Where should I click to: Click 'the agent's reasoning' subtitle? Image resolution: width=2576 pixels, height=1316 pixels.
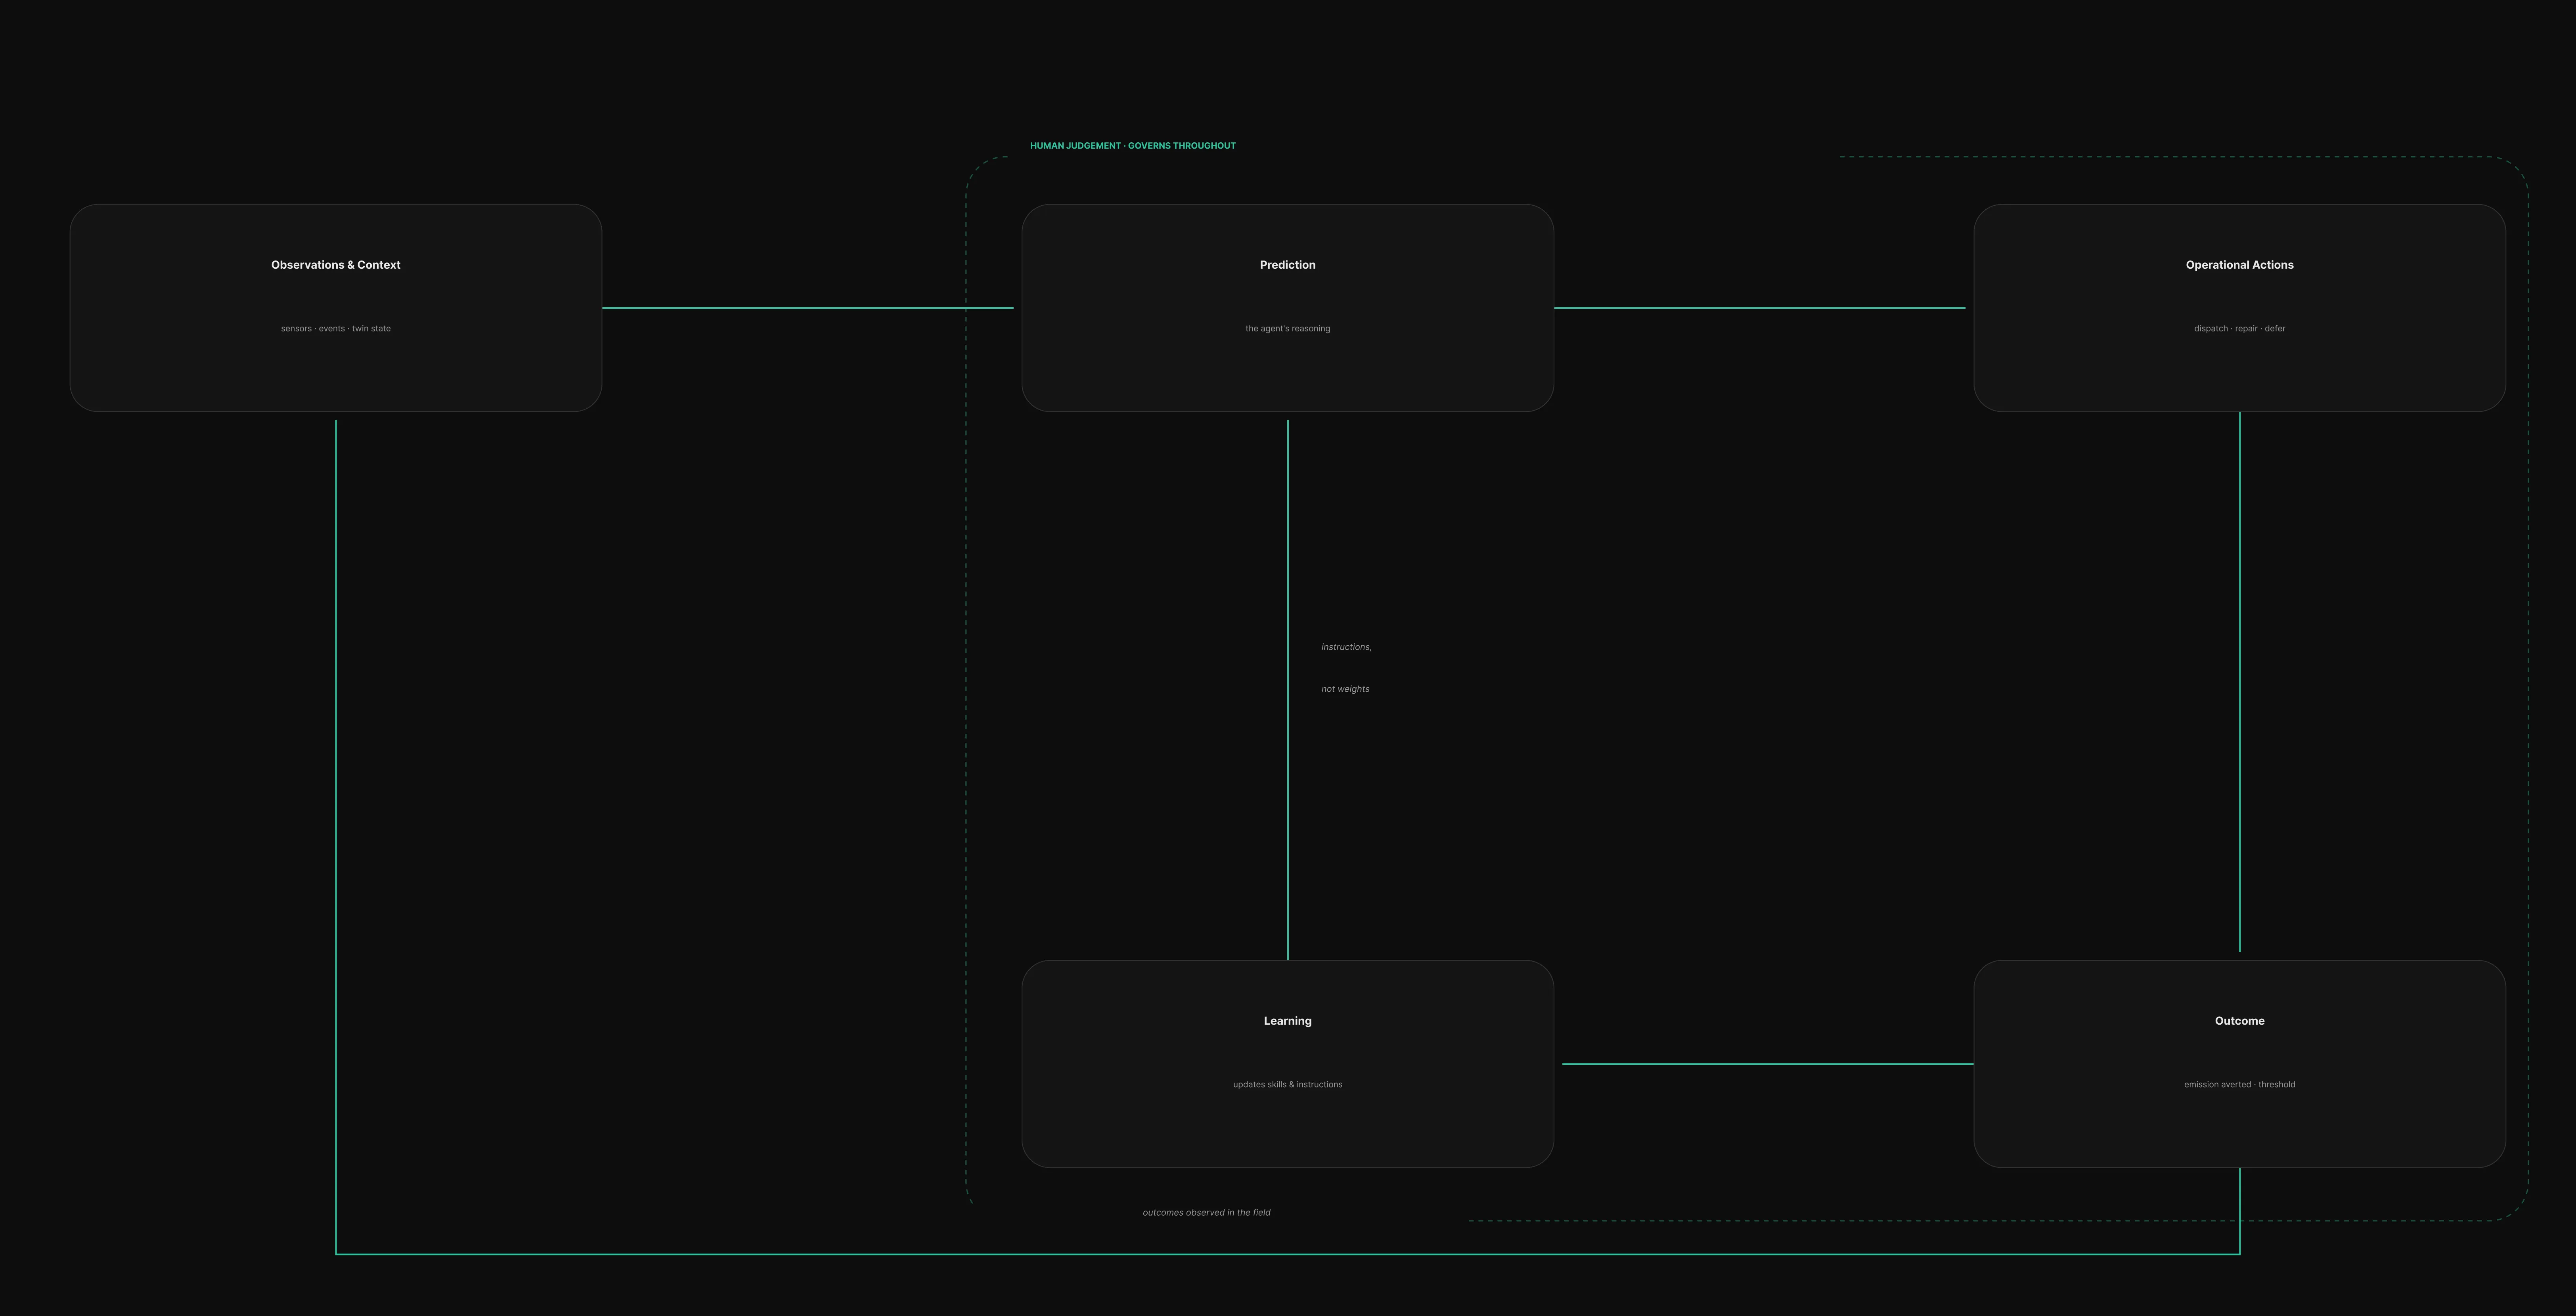pyautogui.click(x=1288, y=329)
